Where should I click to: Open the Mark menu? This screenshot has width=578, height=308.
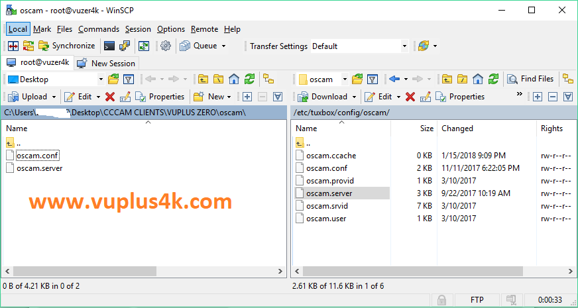tap(42, 29)
